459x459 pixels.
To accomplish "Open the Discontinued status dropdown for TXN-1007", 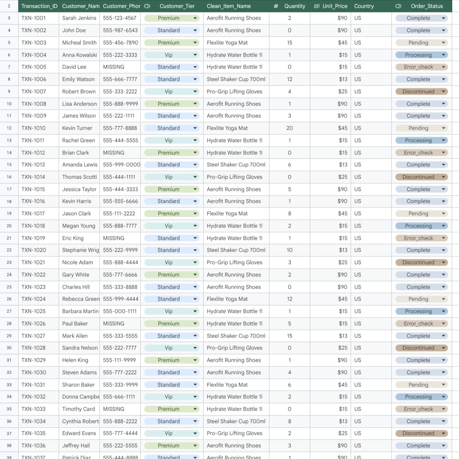I will 443,92.
